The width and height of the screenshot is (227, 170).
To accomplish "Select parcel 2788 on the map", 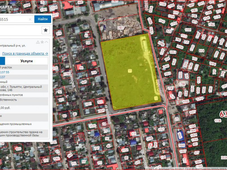I will point(67,74).
